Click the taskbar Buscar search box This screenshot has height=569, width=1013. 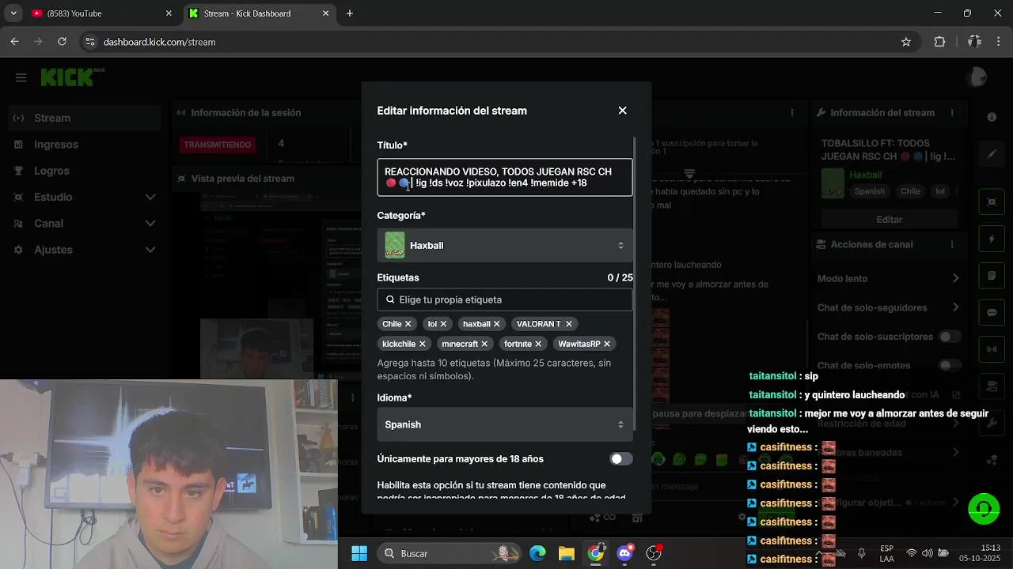pyautogui.click(x=449, y=553)
